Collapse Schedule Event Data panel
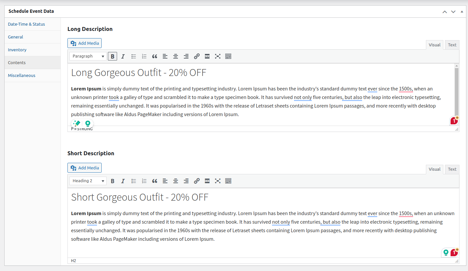Screen dimensions: 468x271 pyautogui.click(x=462, y=12)
